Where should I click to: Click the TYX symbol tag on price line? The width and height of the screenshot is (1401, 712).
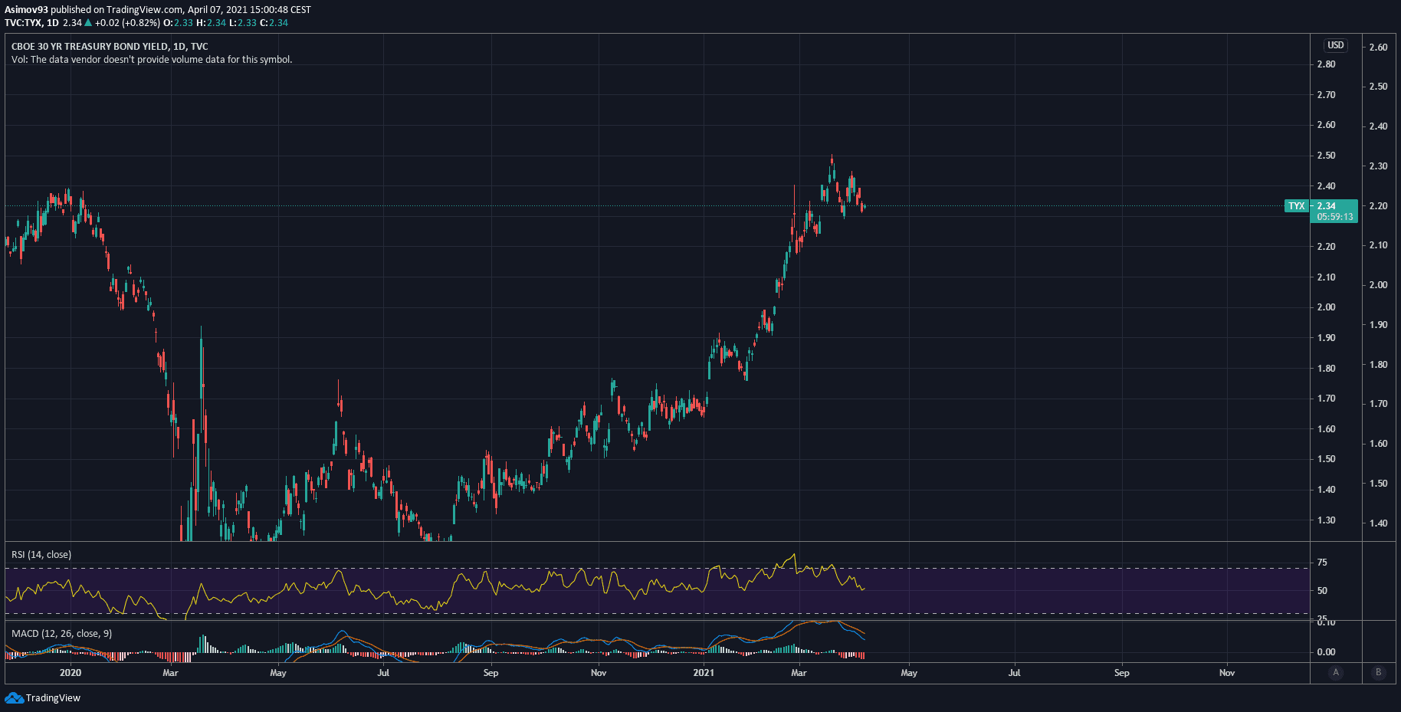(x=1296, y=206)
